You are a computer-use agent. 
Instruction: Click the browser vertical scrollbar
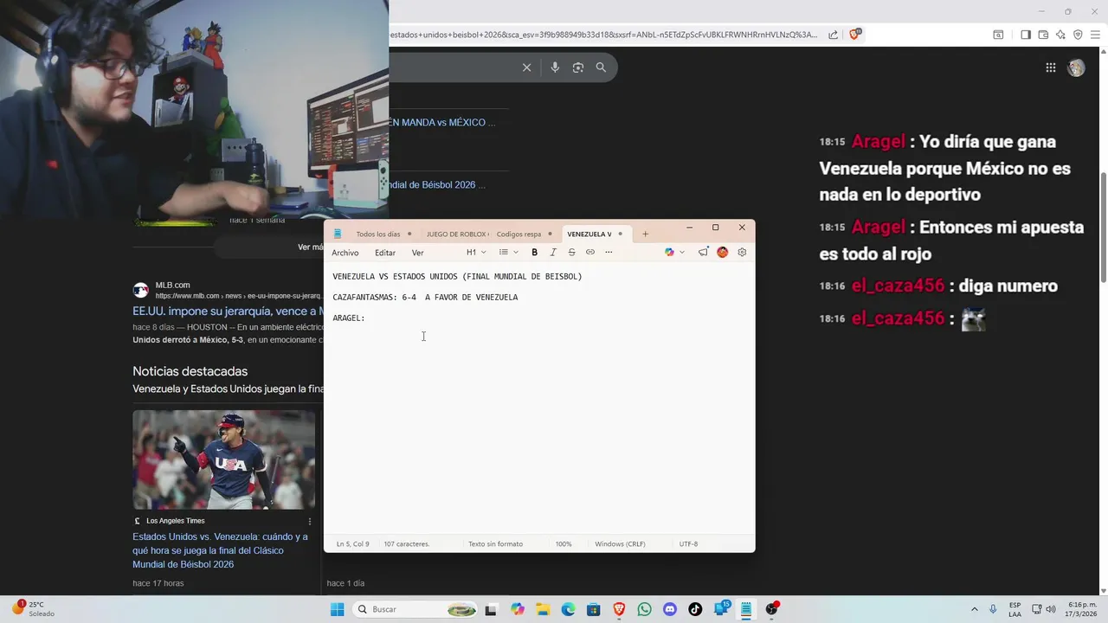click(1103, 227)
